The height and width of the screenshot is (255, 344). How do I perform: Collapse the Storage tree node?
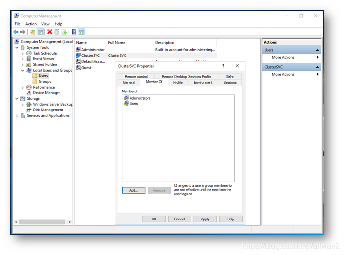pos(17,99)
